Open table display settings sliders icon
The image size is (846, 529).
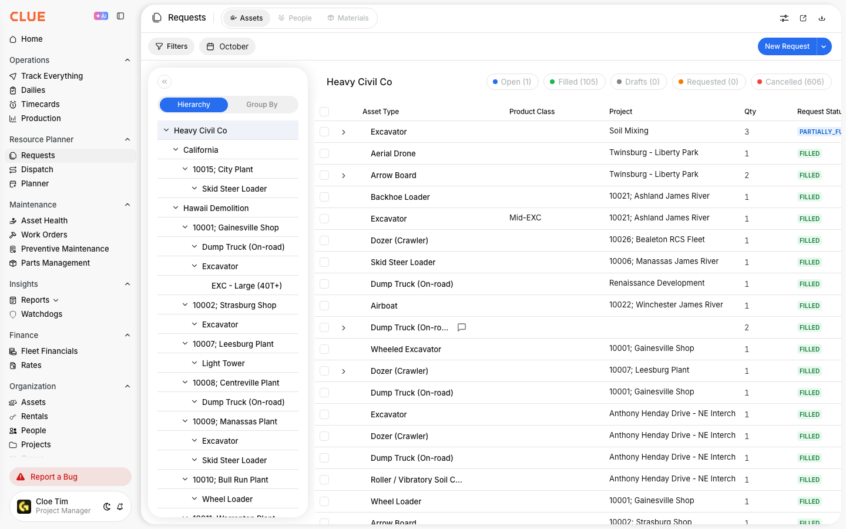pos(784,18)
